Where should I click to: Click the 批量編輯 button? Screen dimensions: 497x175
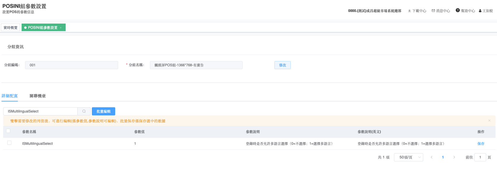click(104, 111)
